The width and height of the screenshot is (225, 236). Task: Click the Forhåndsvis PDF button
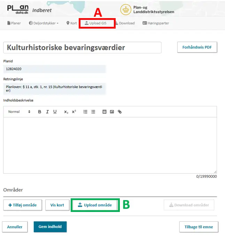(x=197, y=47)
